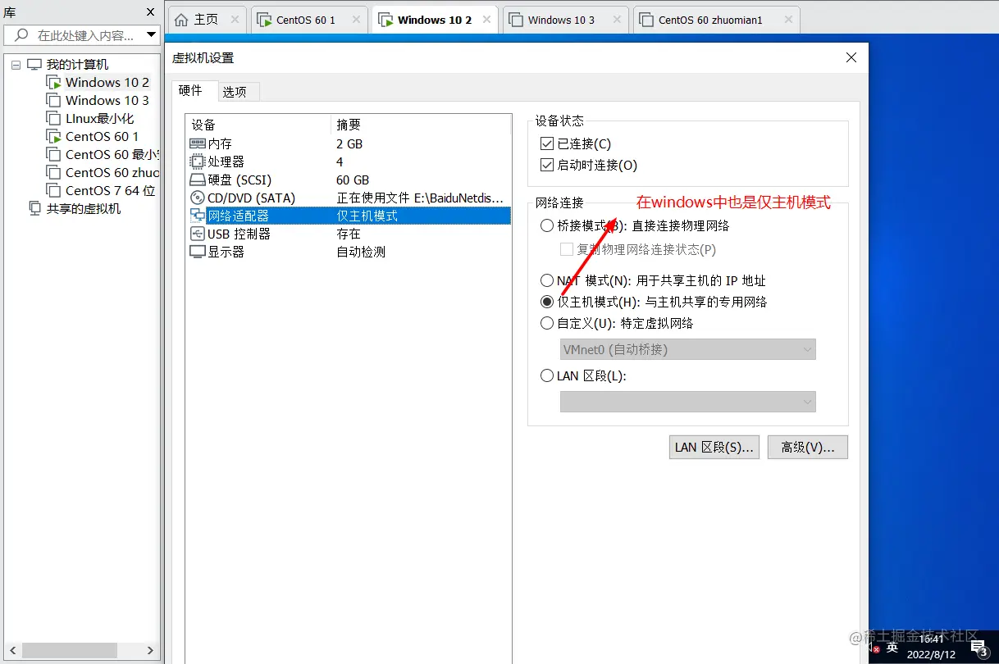999x664 pixels.
Task: Open the VMnet0 auto-bridging dropdown
Action: pyautogui.click(x=687, y=349)
